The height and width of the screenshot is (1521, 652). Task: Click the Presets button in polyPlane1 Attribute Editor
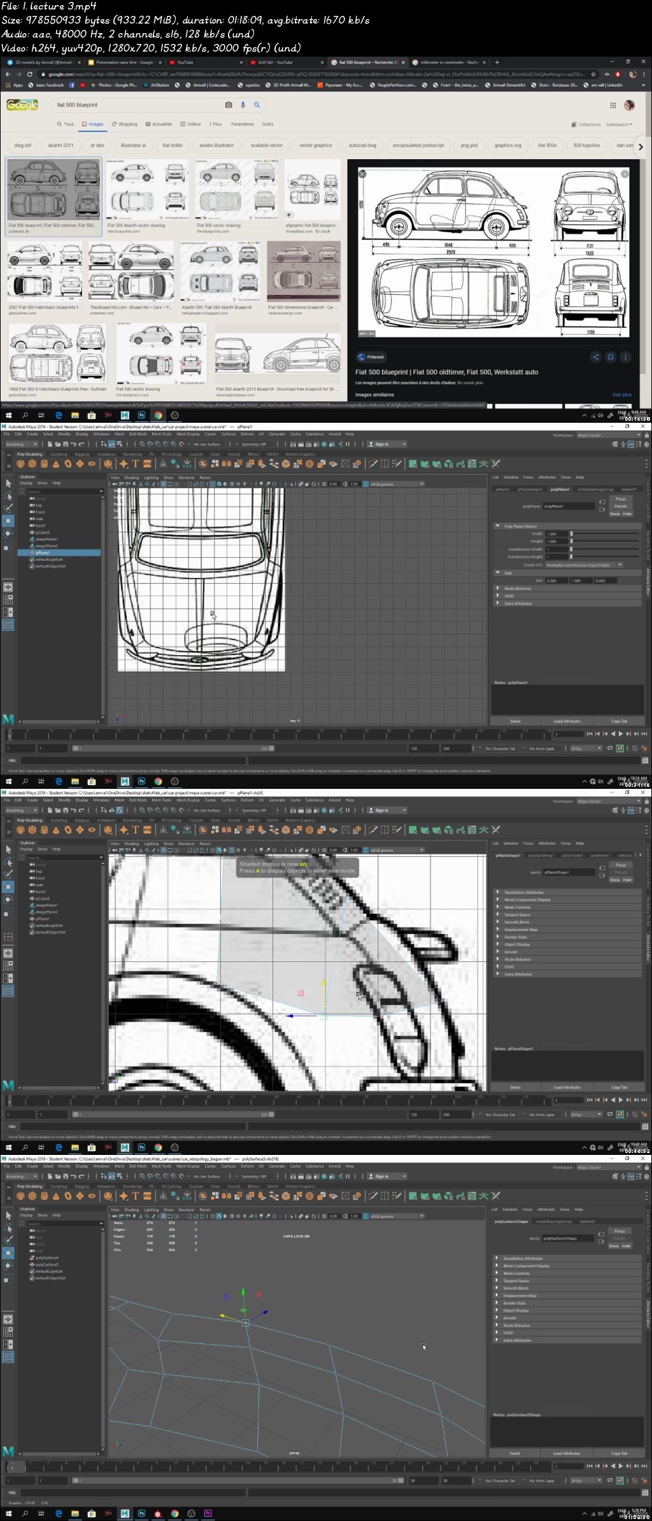(620, 506)
